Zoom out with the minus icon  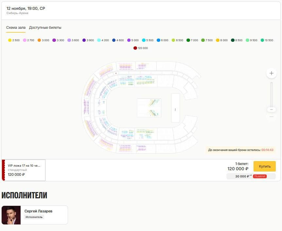tap(272, 117)
